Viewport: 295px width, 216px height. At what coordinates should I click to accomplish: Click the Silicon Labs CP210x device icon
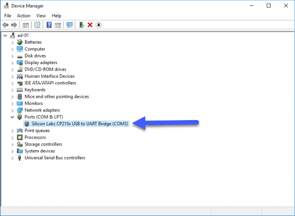pos(27,124)
